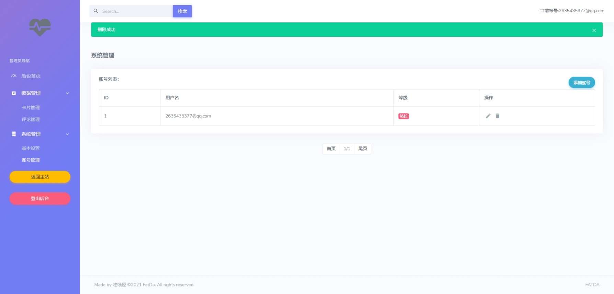614x294 pixels.
Task: Click the trash delete icon for account 1
Action: click(497, 116)
